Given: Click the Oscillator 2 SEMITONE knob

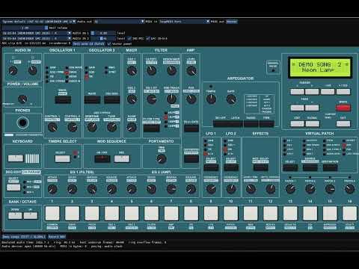Looking at the screenshot, I should pos(92,128).
